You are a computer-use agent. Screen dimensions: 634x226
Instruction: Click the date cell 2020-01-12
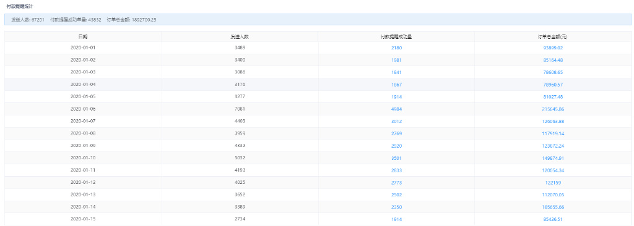coord(83,183)
